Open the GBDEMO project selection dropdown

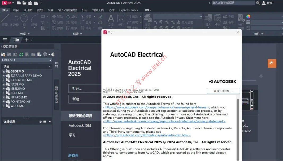coord(27,60)
